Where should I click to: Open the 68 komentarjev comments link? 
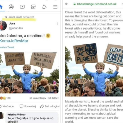tap(38, 98)
